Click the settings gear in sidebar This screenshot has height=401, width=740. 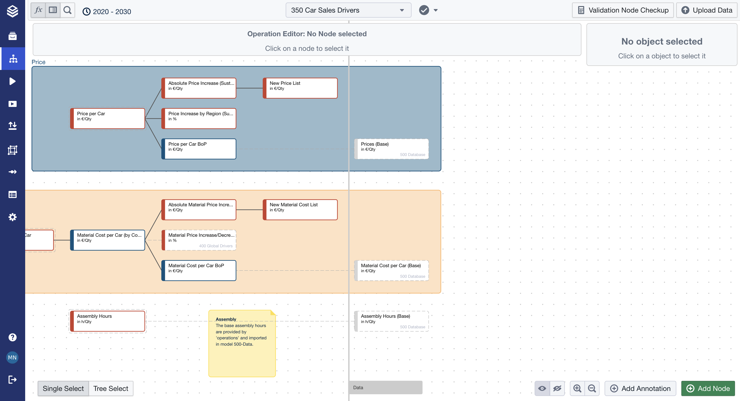[x=13, y=217]
